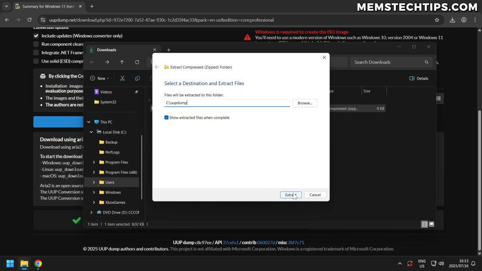Open Windows Start menu
The height and width of the screenshot is (271, 482).
coord(10,263)
